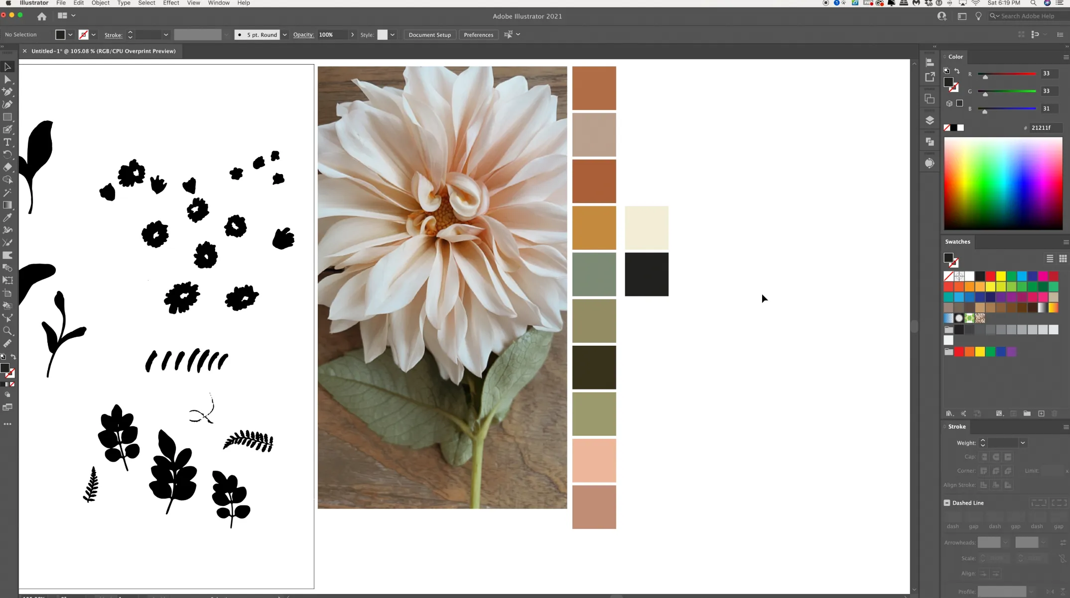The image size is (1070, 598).
Task: Select the Type tool
Action: click(x=7, y=142)
